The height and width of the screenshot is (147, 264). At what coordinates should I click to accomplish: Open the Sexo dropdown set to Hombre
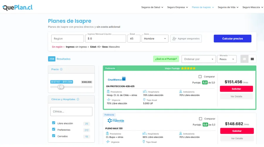tap(155, 38)
